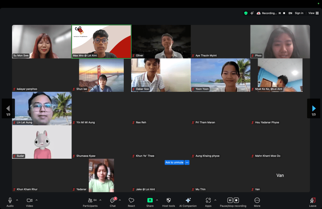Open the Participants panel
Image resolution: width=322 pixels, height=209 pixels.
[x=90, y=200]
